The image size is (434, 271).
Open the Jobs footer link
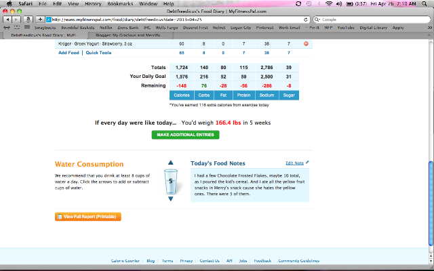[243, 261]
